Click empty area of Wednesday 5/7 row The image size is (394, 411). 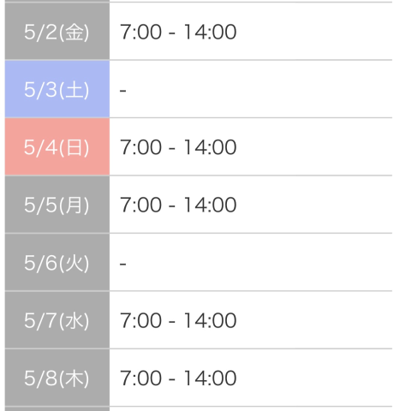click(x=314, y=320)
